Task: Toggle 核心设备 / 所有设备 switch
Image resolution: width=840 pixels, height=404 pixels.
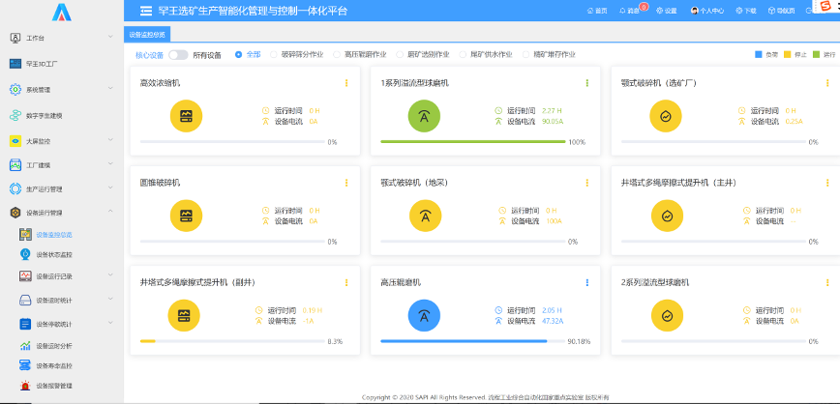Action: 178,55
